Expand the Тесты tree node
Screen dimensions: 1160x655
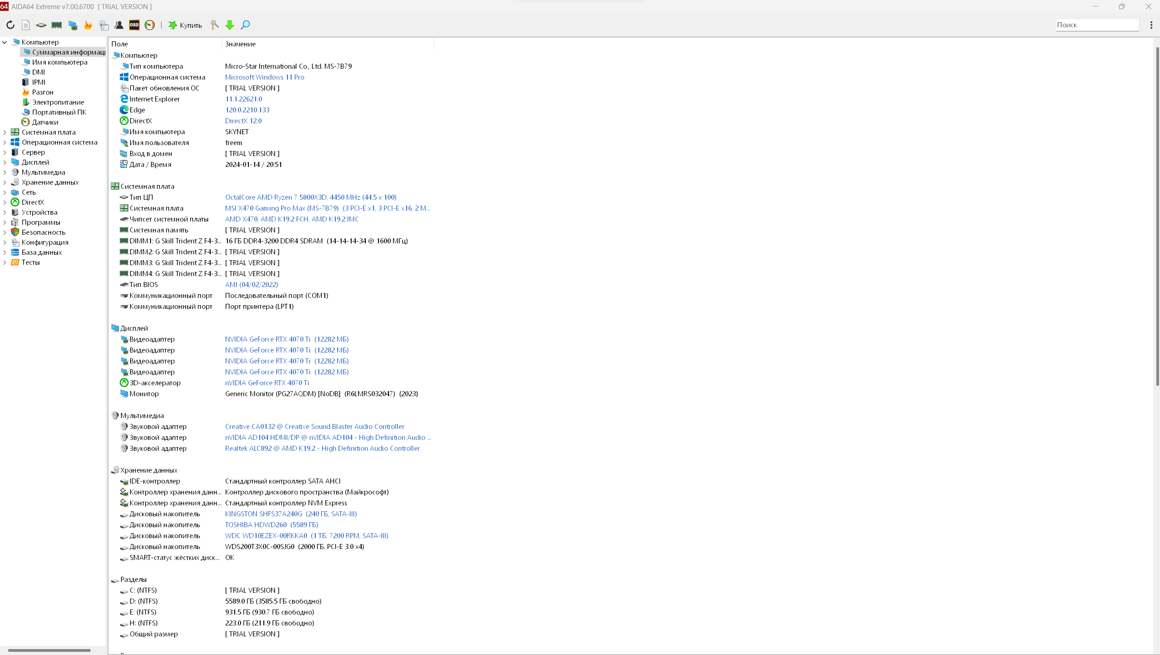pyautogui.click(x=5, y=262)
